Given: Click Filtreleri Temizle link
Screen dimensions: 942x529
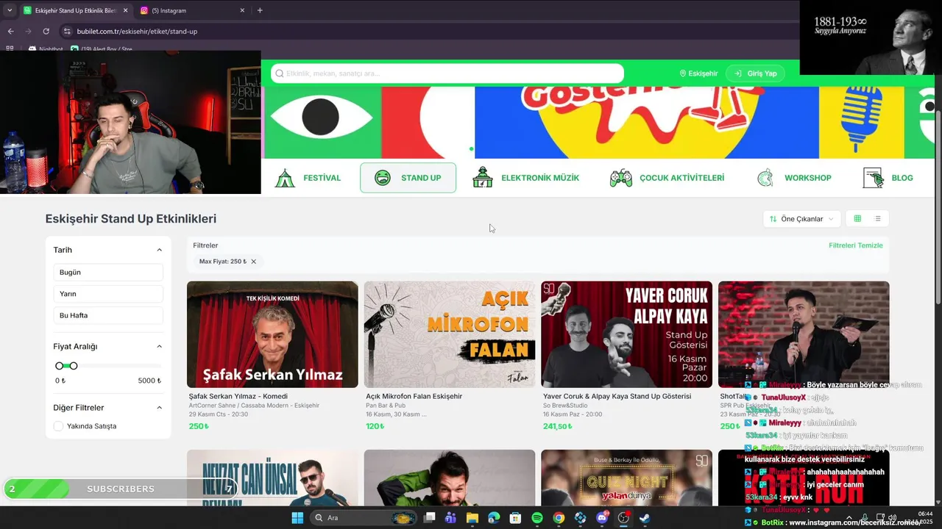Looking at the screenshot, I should click(x=855, y=245).
